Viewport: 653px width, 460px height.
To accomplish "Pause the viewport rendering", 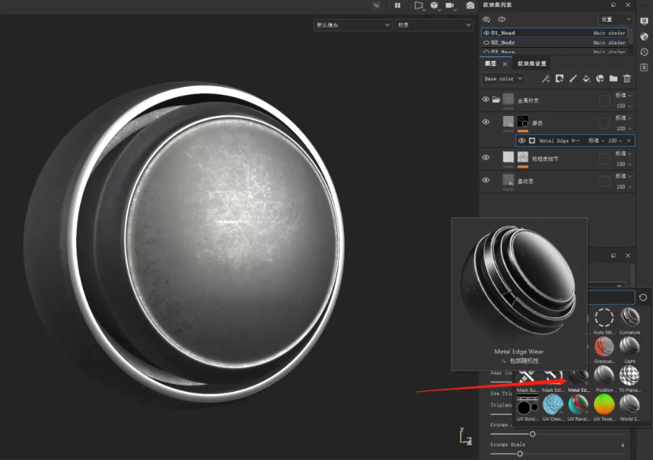I will (398, 5).
